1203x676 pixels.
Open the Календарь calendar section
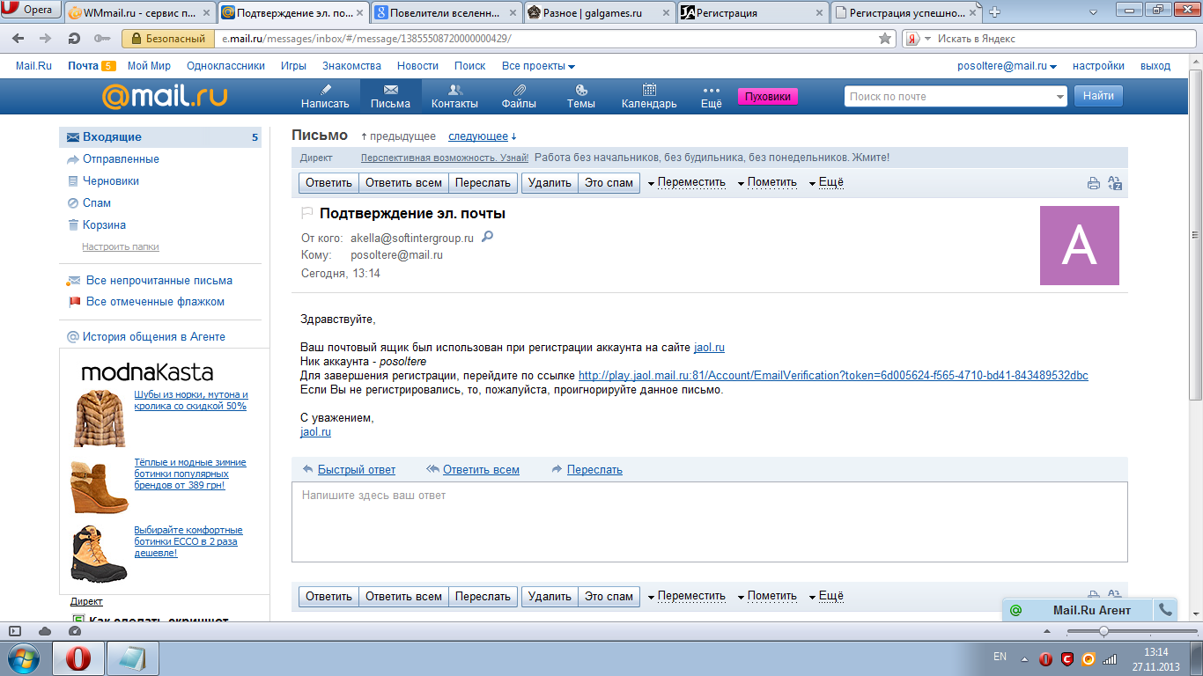(649, 95)
